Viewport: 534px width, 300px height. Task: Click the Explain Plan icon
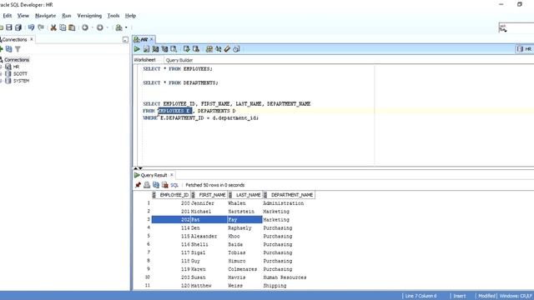click(x=156, y=49)
